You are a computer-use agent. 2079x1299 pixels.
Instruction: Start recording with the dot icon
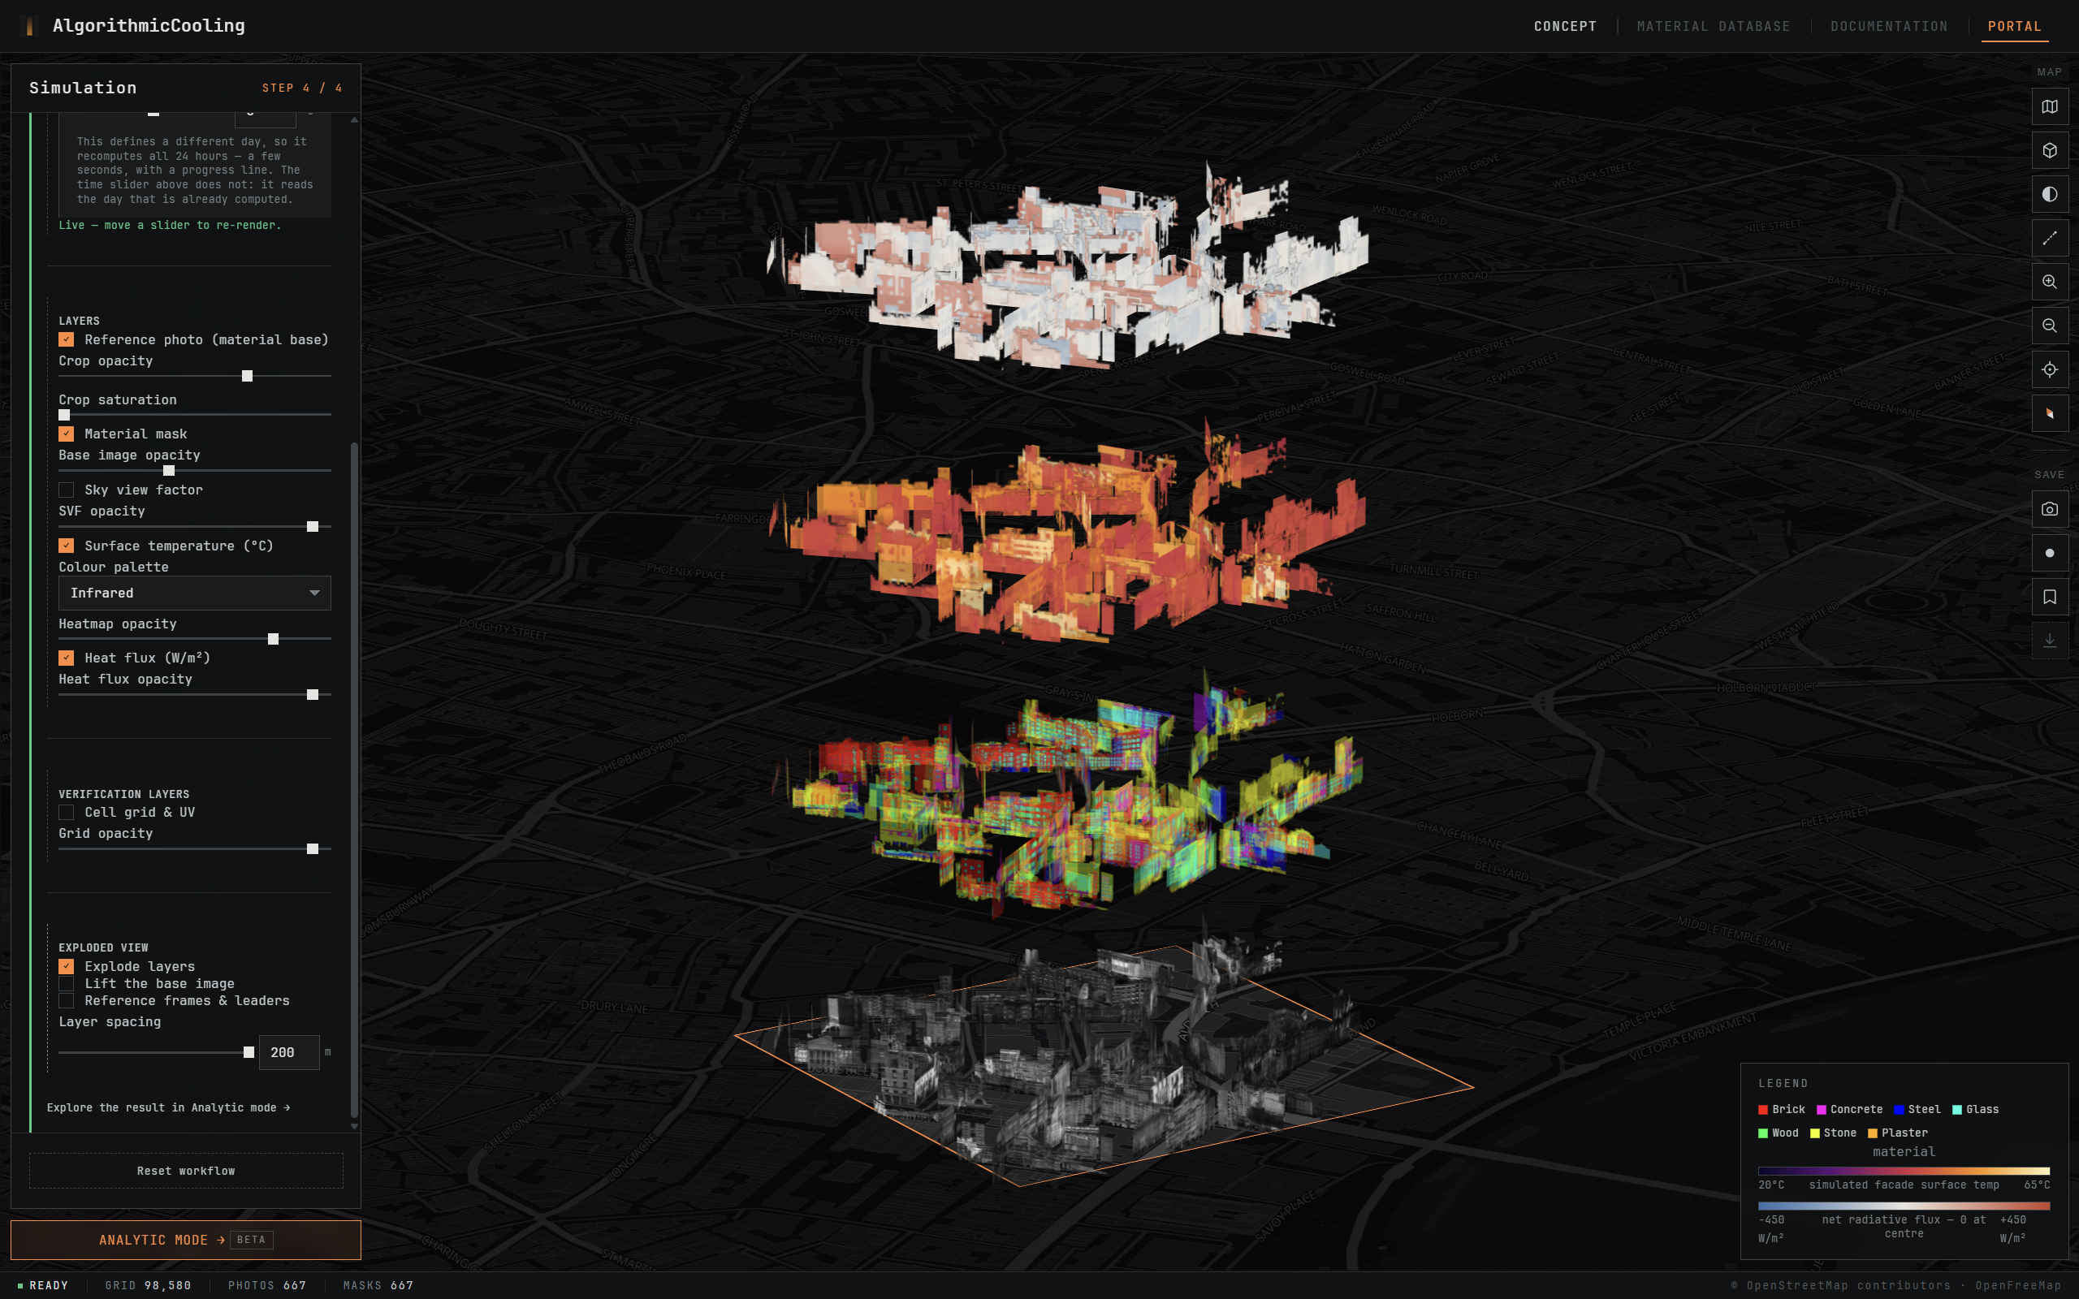(x=2049, y=552)
